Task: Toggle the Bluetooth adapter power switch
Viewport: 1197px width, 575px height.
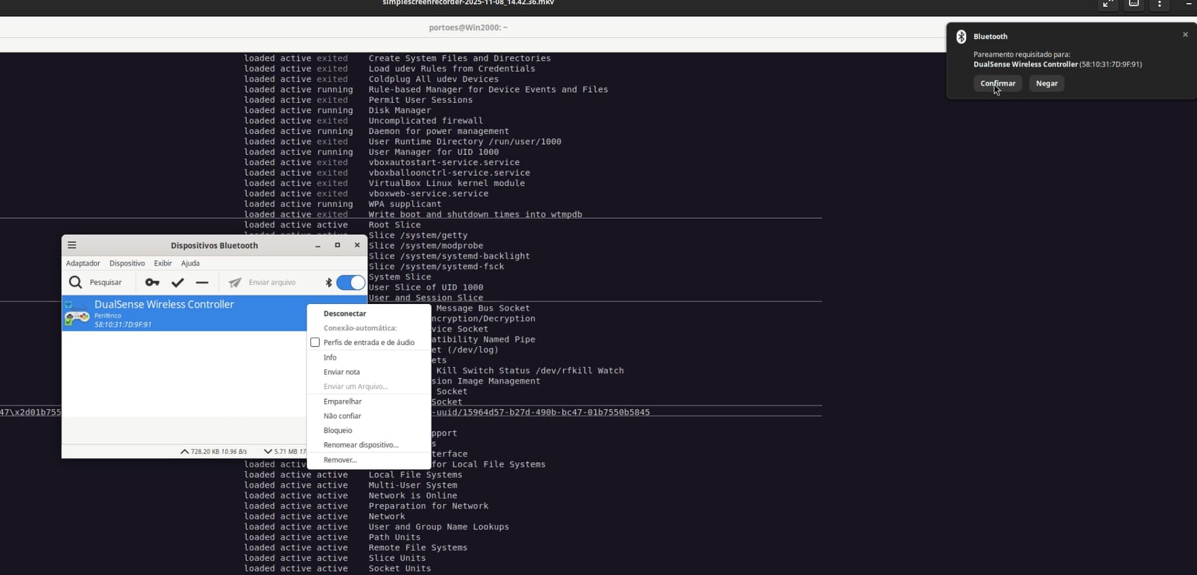Action: [350, 282]
